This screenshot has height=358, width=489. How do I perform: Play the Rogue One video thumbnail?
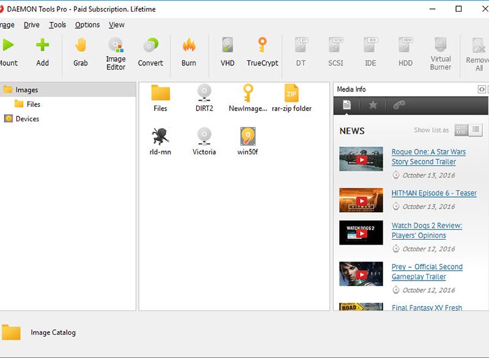pyautogui.click(x=361, y=159)
